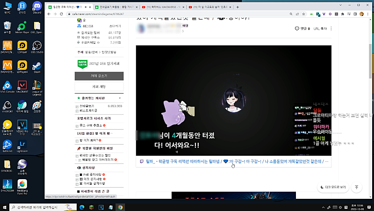Launch LDPlayer from the desktop

(x=22, y=47)
